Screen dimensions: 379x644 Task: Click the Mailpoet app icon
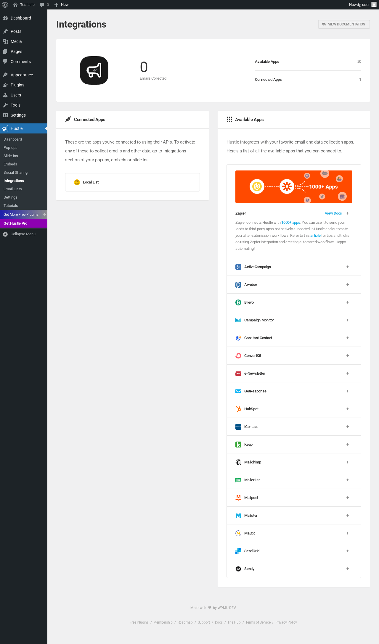coord(238,498)
